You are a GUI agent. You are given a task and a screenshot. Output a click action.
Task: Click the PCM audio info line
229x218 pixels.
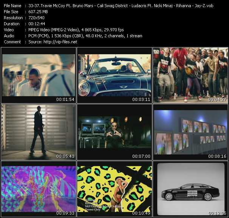click(85, 36)
